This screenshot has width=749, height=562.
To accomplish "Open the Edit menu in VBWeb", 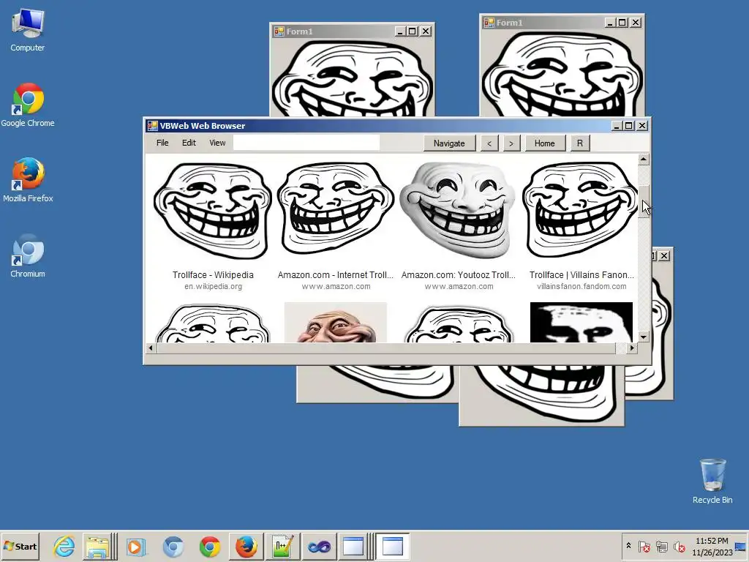I will pos(189,143).
